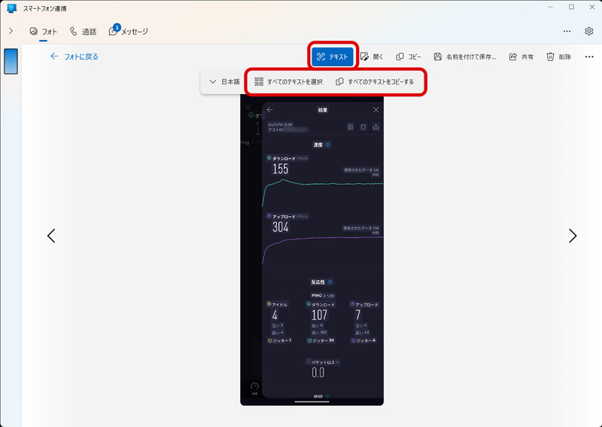The image size is (602, 427).
Task: Click the displayed speed test screenshot image
Action: tap(312, 250)
